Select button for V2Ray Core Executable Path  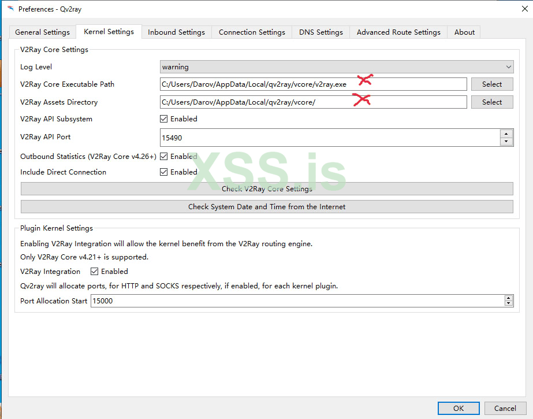[x=492, y=84]
